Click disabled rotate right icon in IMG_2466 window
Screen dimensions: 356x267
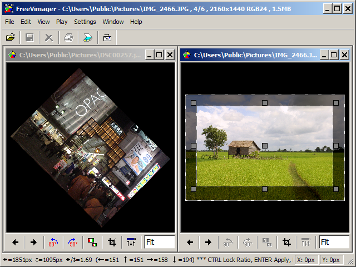point(247,243)
